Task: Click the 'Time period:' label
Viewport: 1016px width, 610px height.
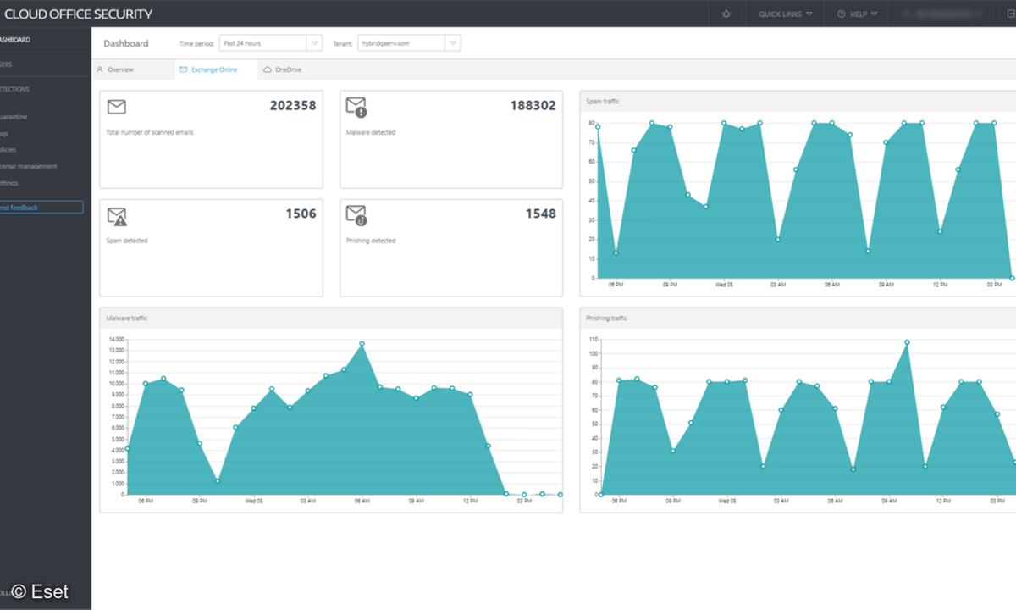Action: (x=196, y=43)
